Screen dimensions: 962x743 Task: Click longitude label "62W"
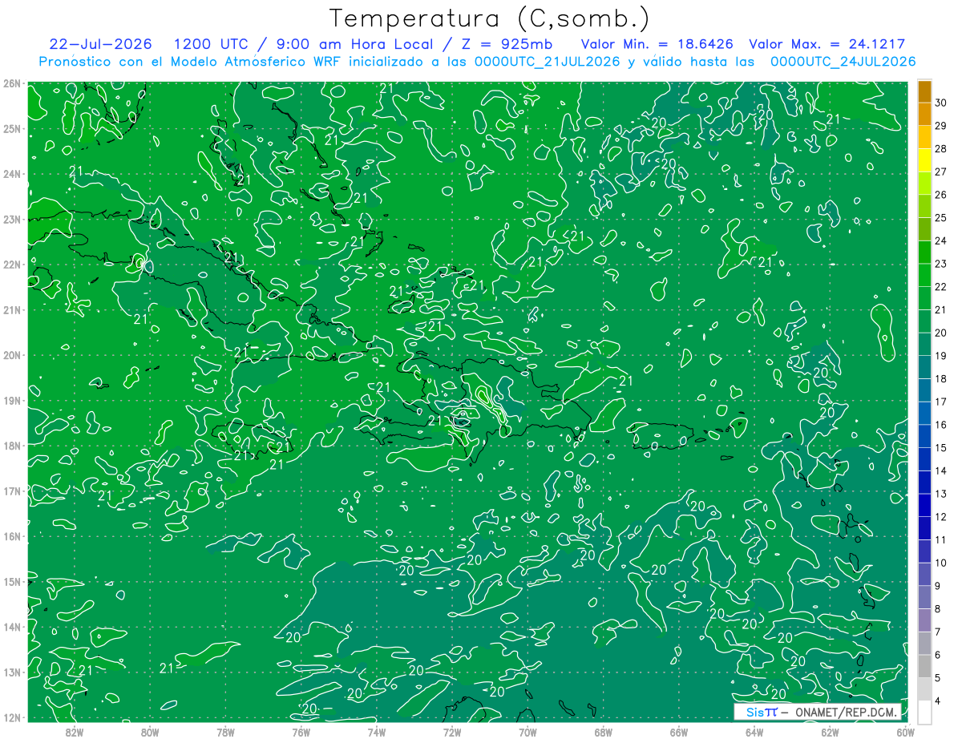(830, 732)
